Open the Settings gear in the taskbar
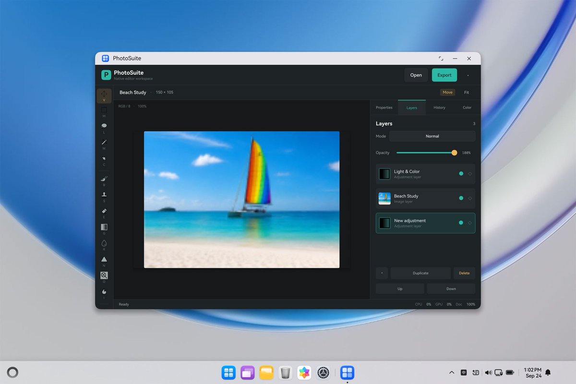 [324, 372]
